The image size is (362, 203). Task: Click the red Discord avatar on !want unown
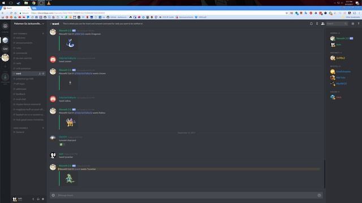[x=53, y=60]
